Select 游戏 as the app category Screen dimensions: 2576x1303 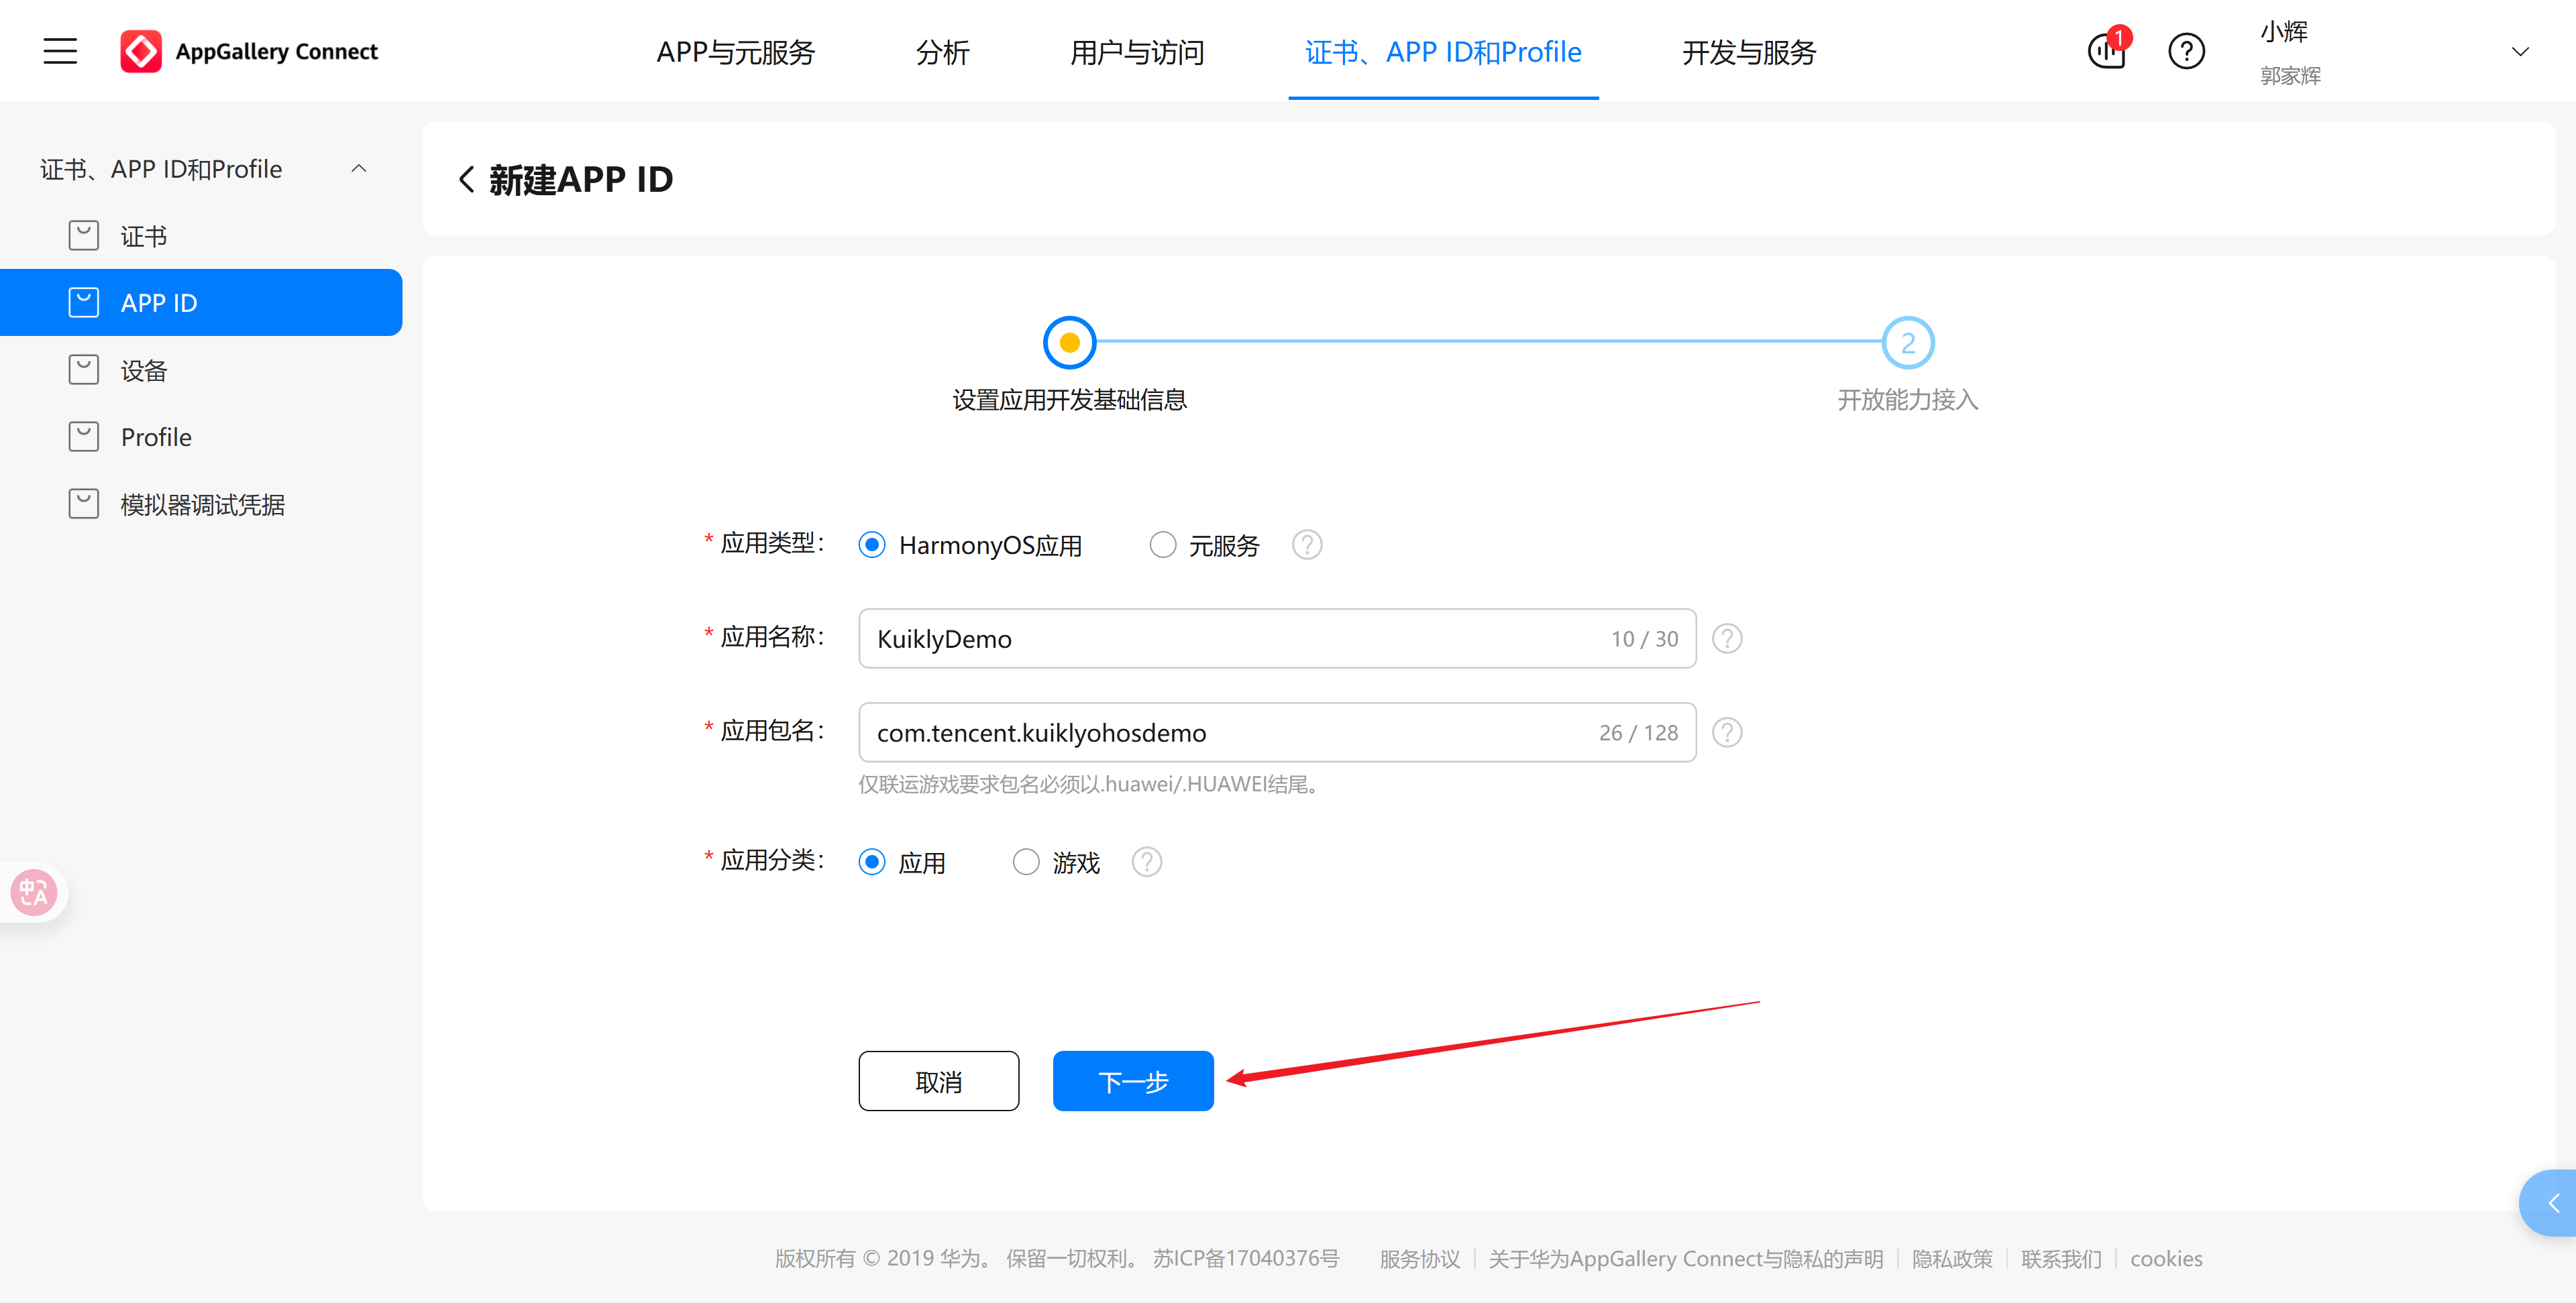1025,861
